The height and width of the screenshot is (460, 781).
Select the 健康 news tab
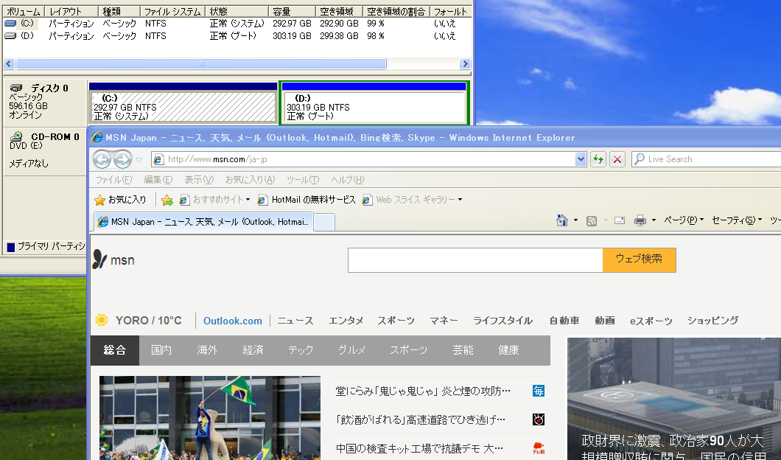508,350
